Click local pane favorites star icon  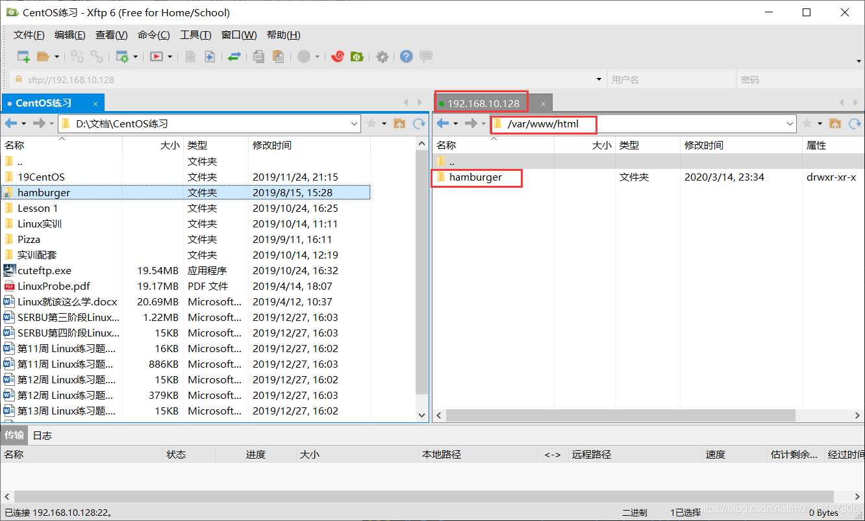[x=371, y=123]
